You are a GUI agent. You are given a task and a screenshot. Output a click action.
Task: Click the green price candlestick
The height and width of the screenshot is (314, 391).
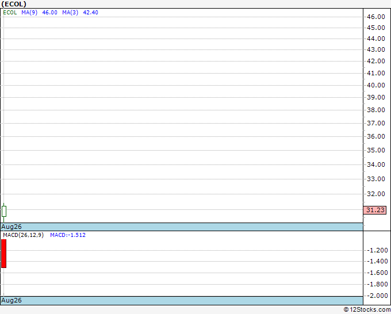(x=4, y=212)
